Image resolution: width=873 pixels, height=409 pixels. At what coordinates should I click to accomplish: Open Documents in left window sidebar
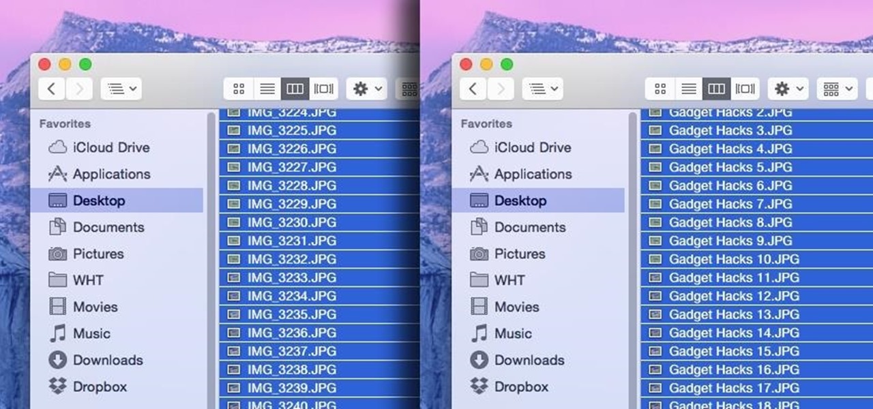(117, 227)
